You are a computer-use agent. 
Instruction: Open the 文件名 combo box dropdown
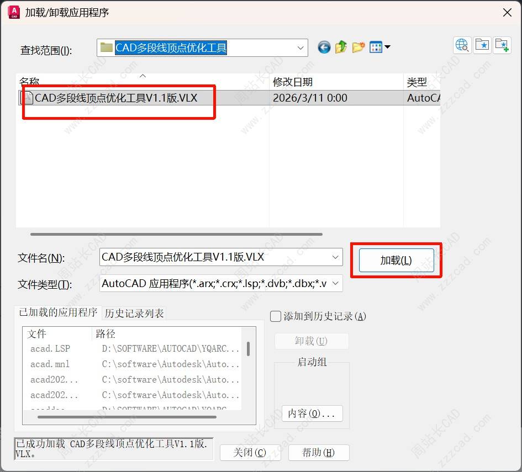click(x=335, y=257)
